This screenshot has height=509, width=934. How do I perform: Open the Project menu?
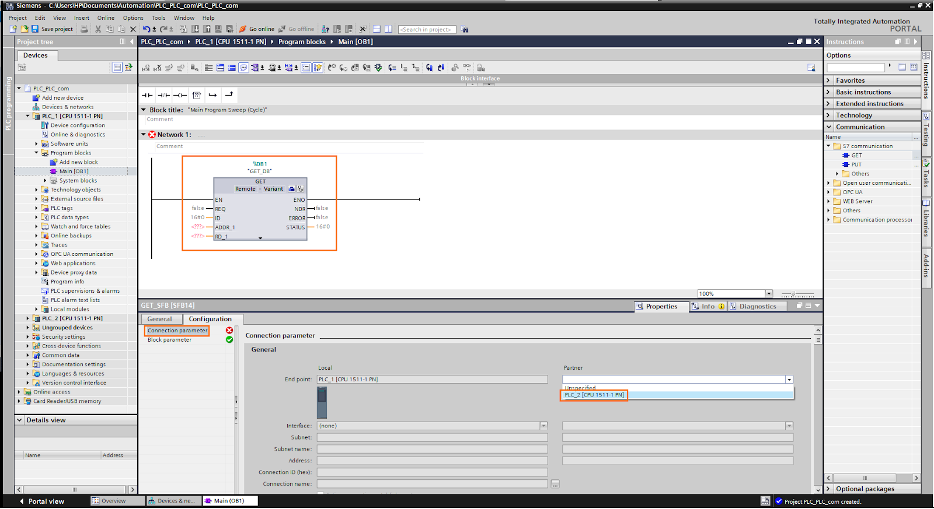coord(18,18)
